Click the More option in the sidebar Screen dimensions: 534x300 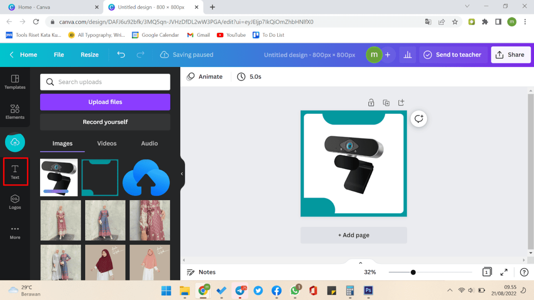click(x=15, y=232)
